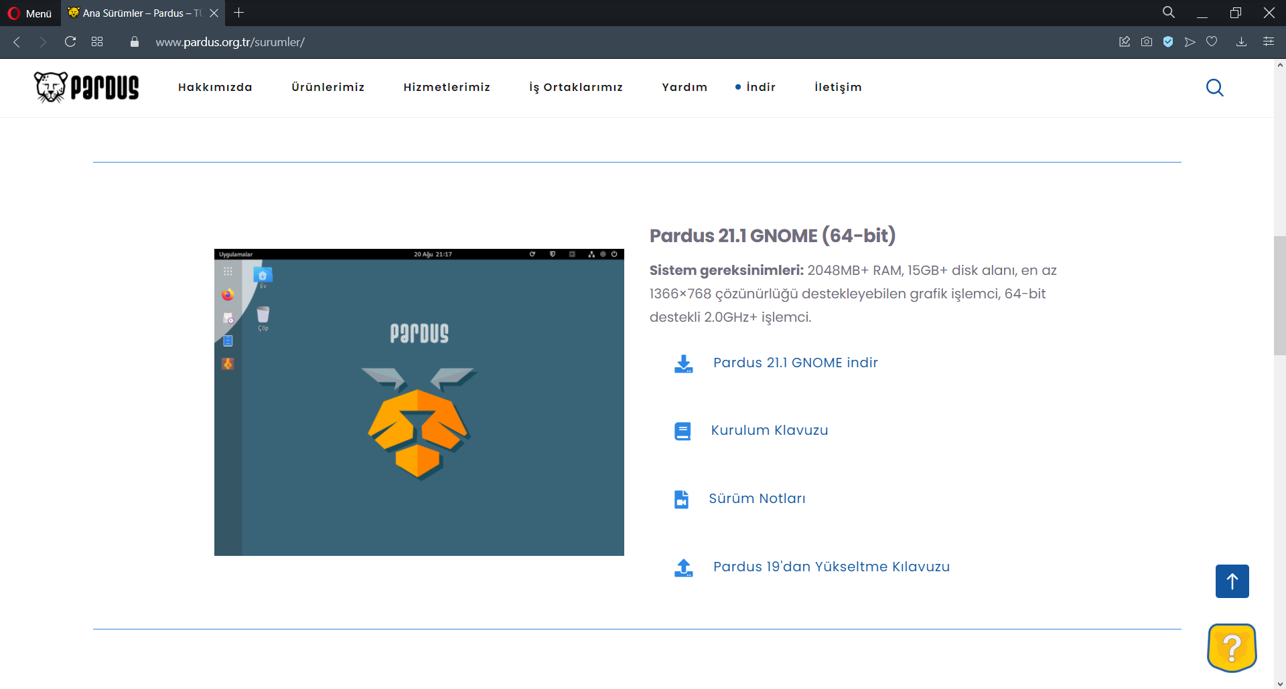The image size is (1286, 689).
Task: Follow the Pardus 21.1 GNOME indir link
Action: pyautogui.click(x=795, y=363)
